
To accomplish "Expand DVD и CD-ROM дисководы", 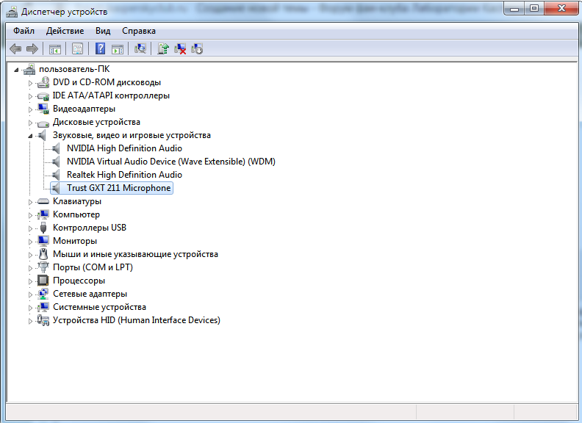I will click(x=30, y=83).
